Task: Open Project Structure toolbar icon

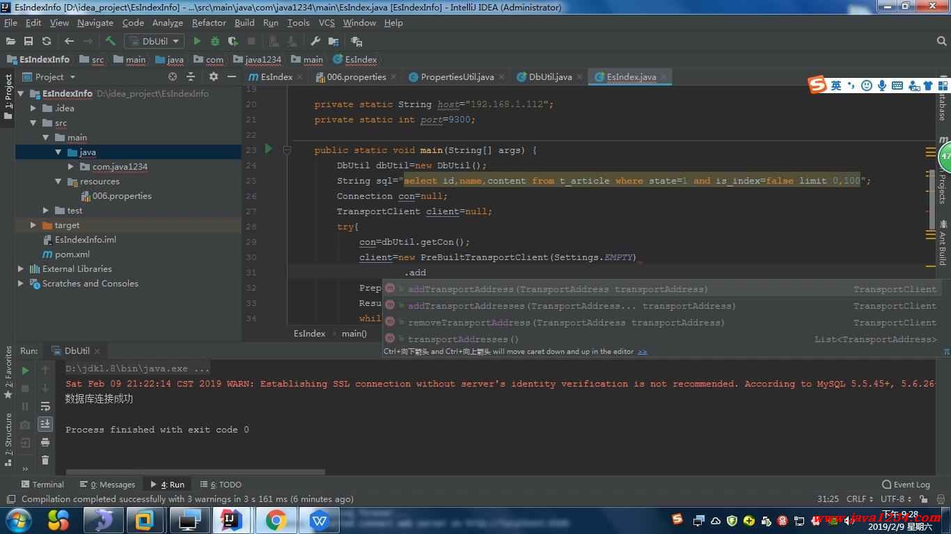Action: click(333, 41)
